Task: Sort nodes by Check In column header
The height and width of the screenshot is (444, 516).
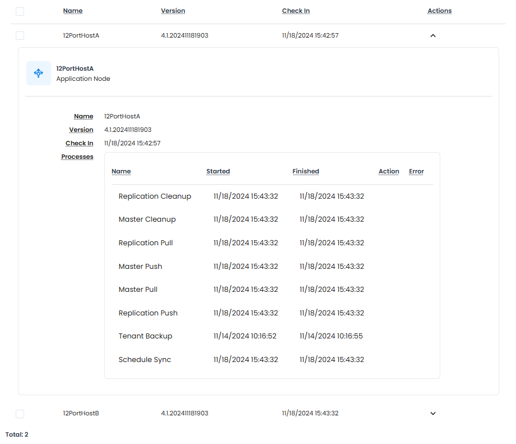Action: coord(296,11)
